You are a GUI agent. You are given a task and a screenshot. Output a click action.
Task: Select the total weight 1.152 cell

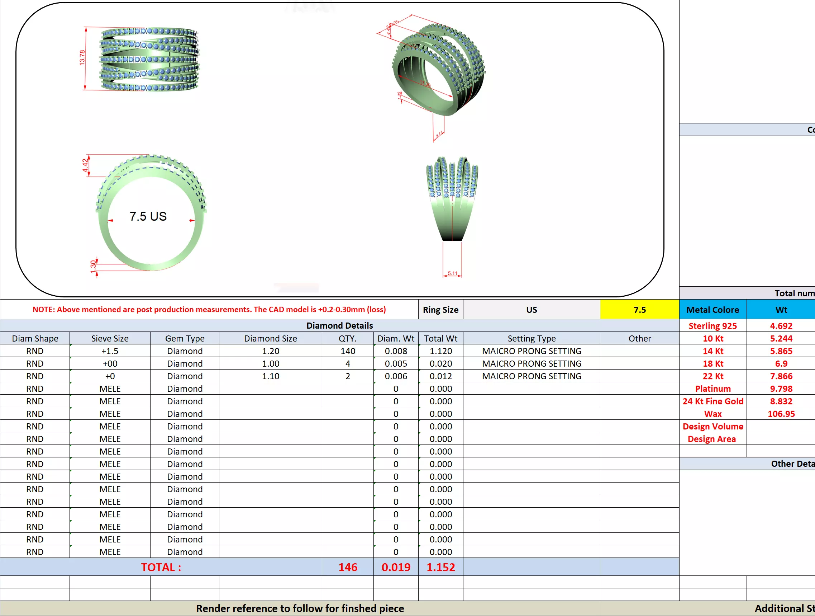coord(440,567)
